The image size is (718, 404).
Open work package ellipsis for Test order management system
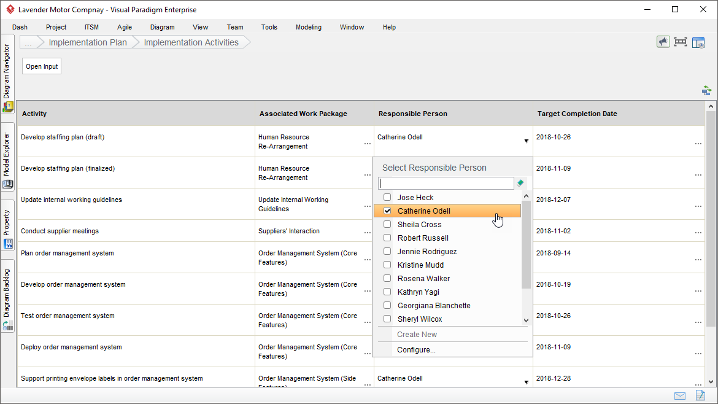pos(367,322)
